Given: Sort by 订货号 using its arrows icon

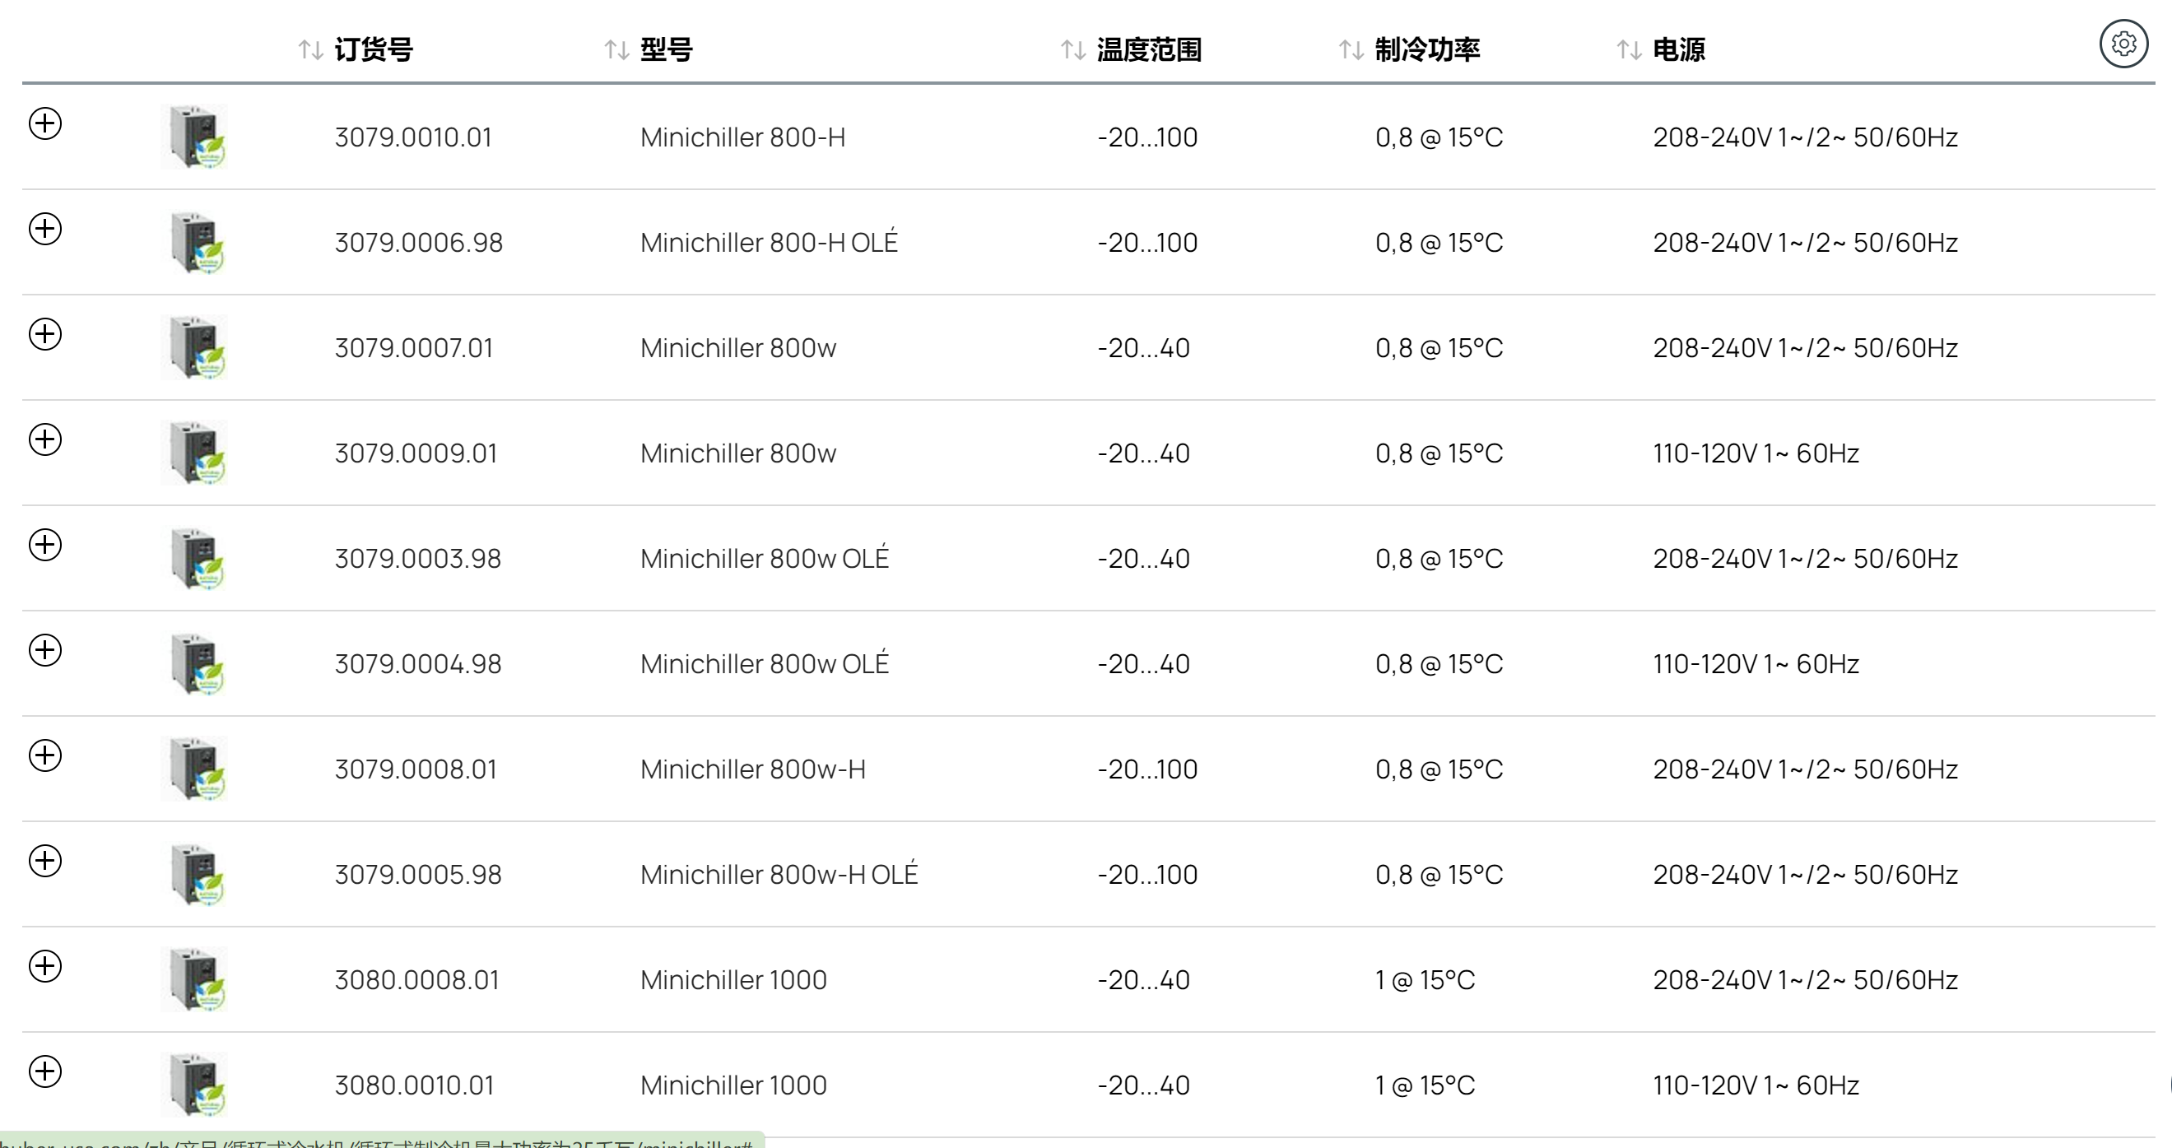Looking at the screenshot, I should (x=311, y=49).
